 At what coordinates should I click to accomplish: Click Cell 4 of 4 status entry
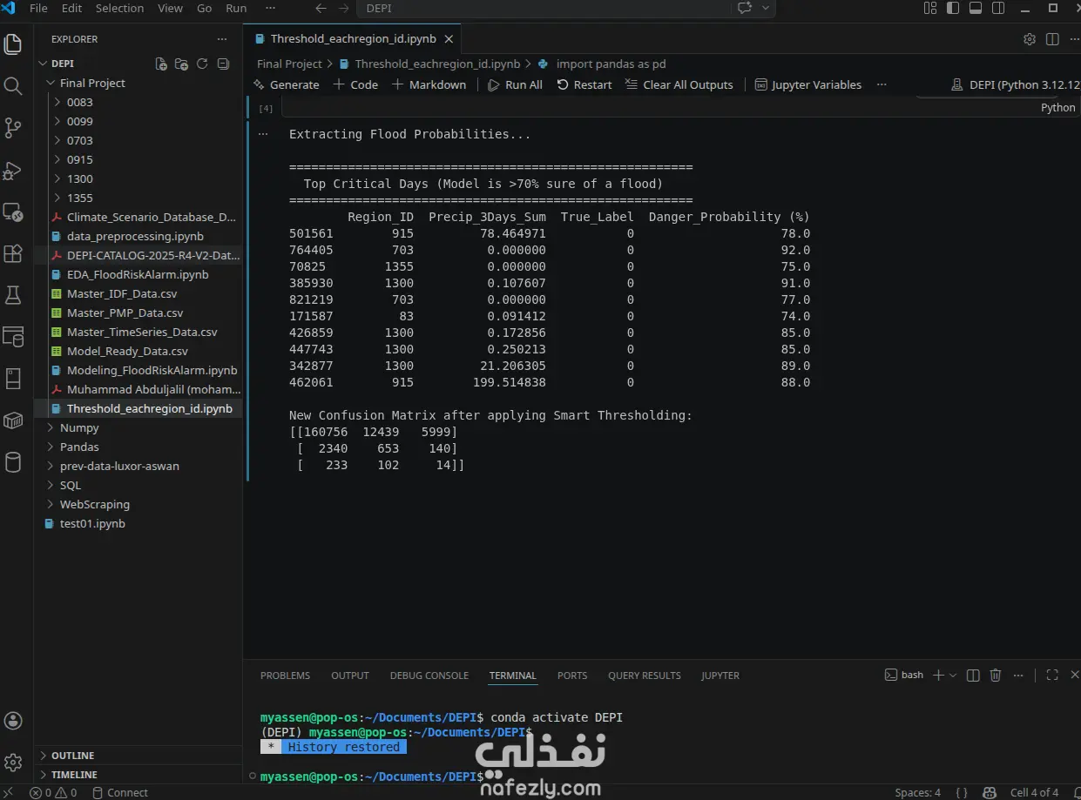(1034, 792)
